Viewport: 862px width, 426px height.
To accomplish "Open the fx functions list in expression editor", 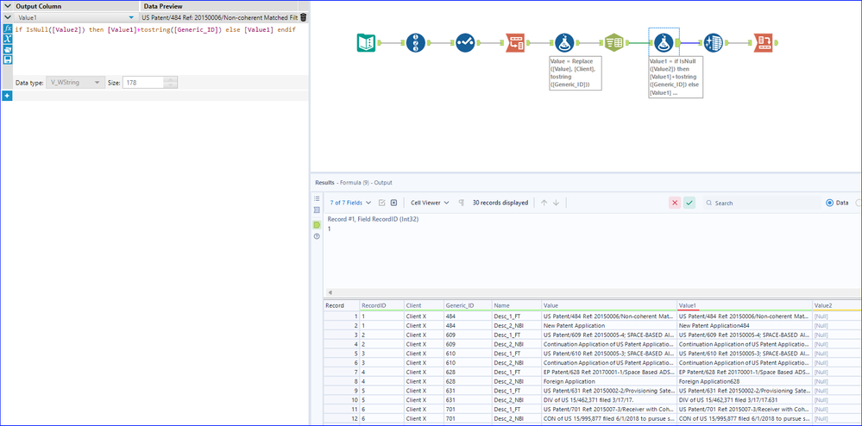I will click(x=8, y=28).
